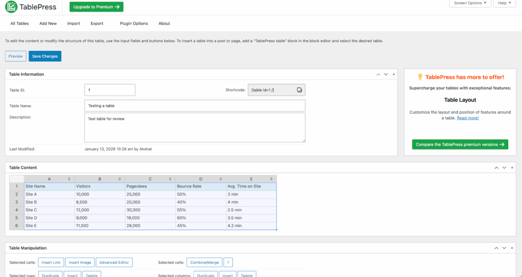Viewport: 522px width, 277px height.
Task: Sort column E using its arrows
Action: click(x=271, y=179)
